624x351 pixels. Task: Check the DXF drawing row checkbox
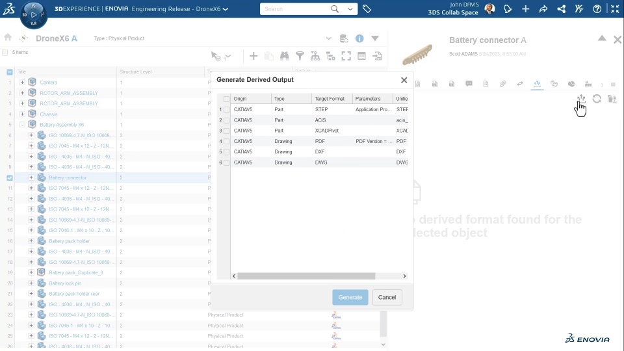point(226,151)
